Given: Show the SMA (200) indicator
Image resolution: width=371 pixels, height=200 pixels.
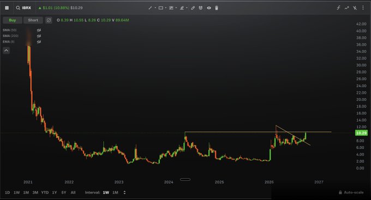Looking at the screenshot, I should [39, 36].
